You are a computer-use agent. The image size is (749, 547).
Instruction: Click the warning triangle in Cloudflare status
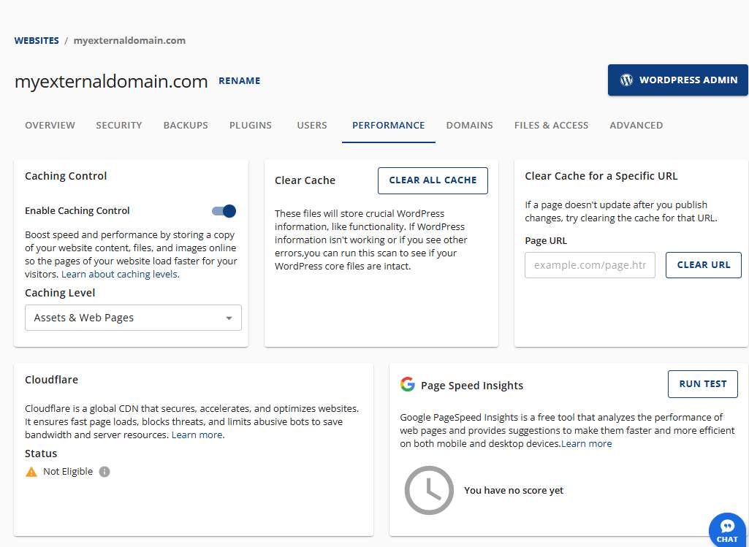(30, 471)
